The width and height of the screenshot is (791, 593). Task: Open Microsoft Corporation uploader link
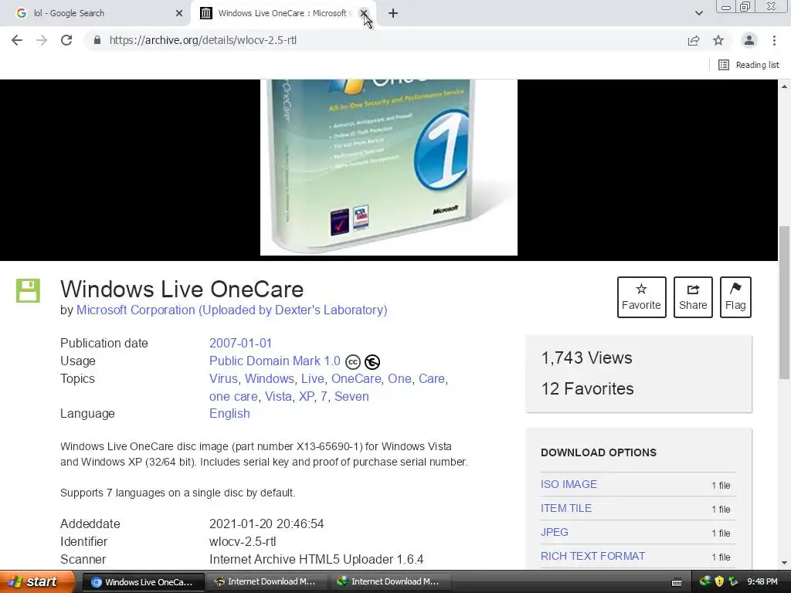click(232, 310)
